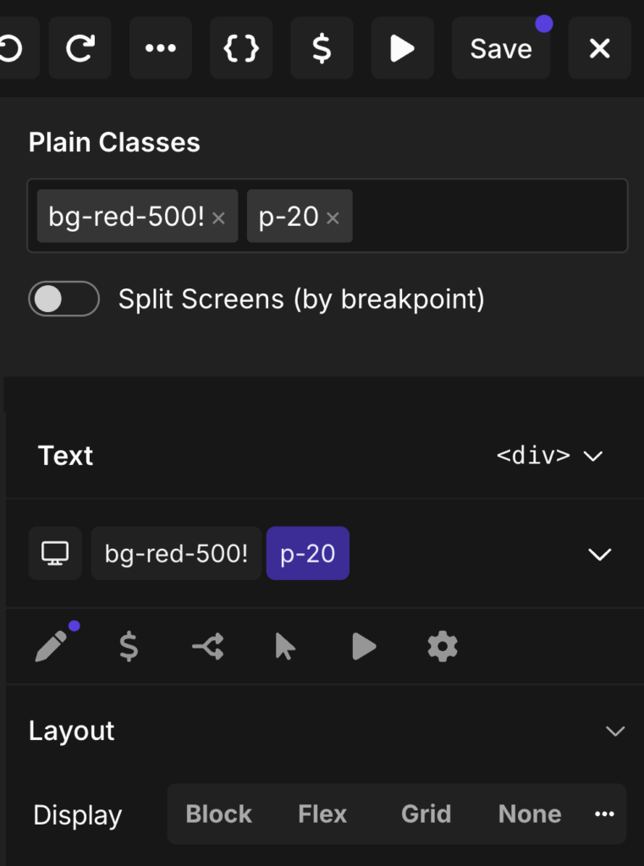This screenshot has width=644, height=866.
Task: Click the cursor arrow icon in the element toolbar
Action: [x=284, y=646]
